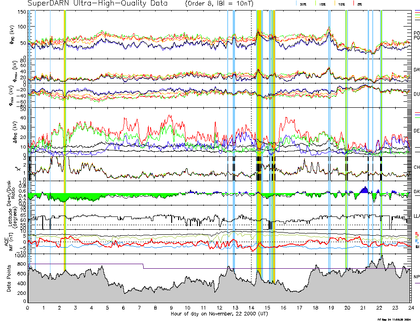420x321 pixels.
Task: Click the red 5% legend swatch
Action: [x=354, y=4]
